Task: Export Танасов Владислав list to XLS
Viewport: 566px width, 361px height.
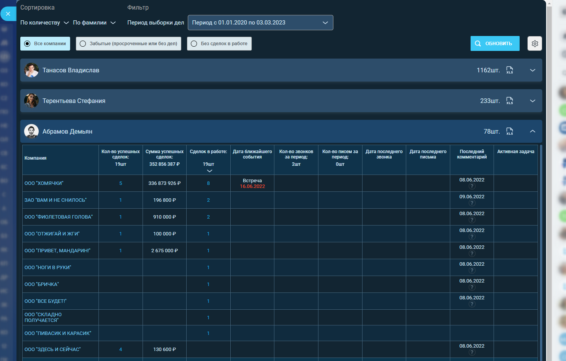Action: point(509,70)
